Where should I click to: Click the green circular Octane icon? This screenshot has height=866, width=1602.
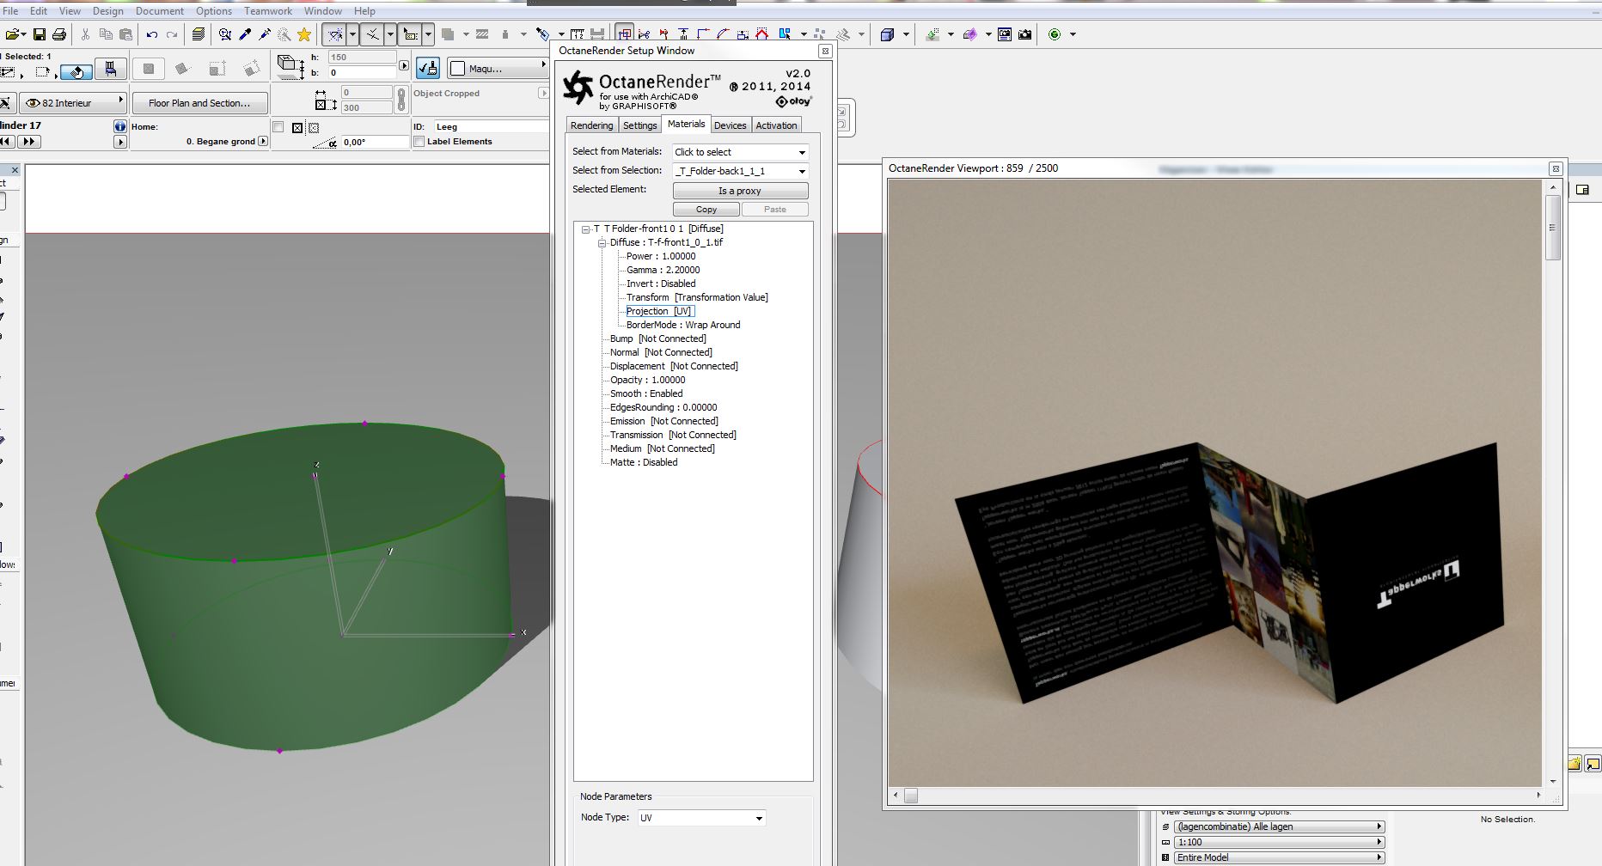1055,34
